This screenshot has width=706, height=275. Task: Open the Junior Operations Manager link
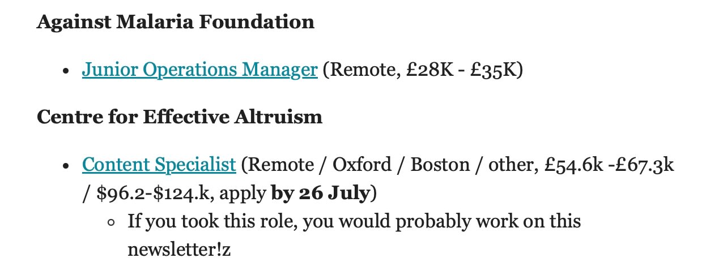pos(199,70)
